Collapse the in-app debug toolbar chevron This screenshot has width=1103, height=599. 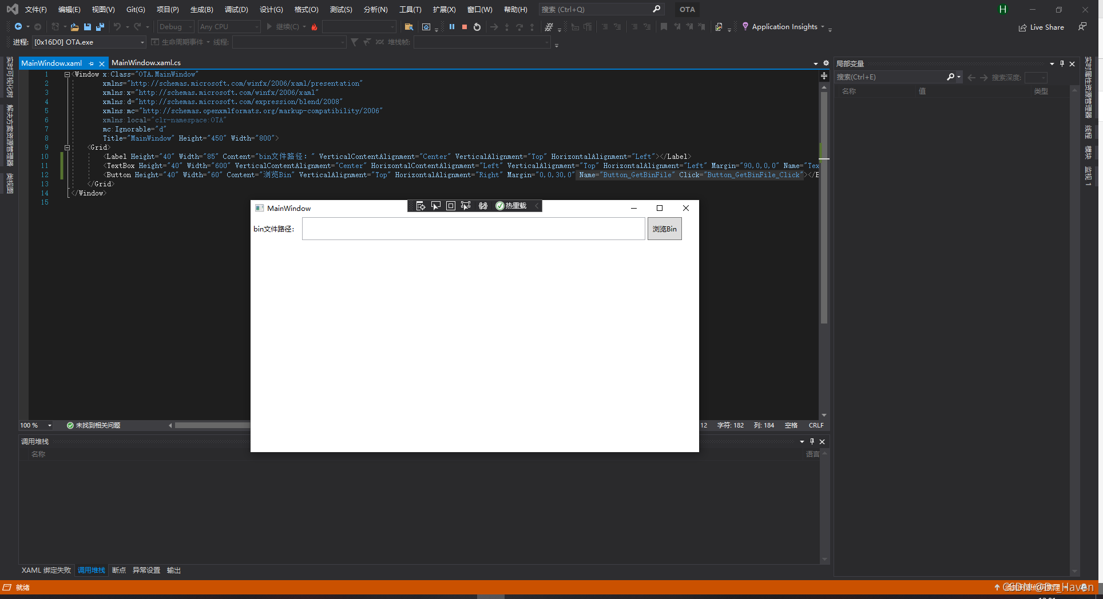(537, 206)
